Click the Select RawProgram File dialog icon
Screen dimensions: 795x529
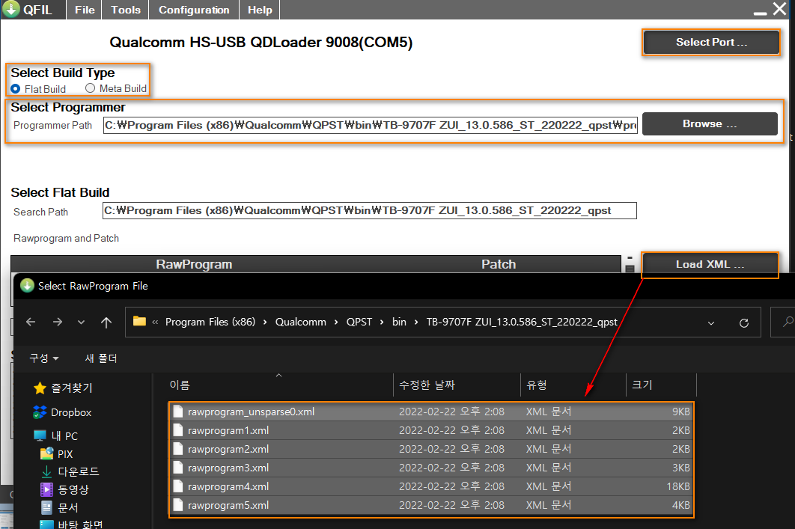27,286
